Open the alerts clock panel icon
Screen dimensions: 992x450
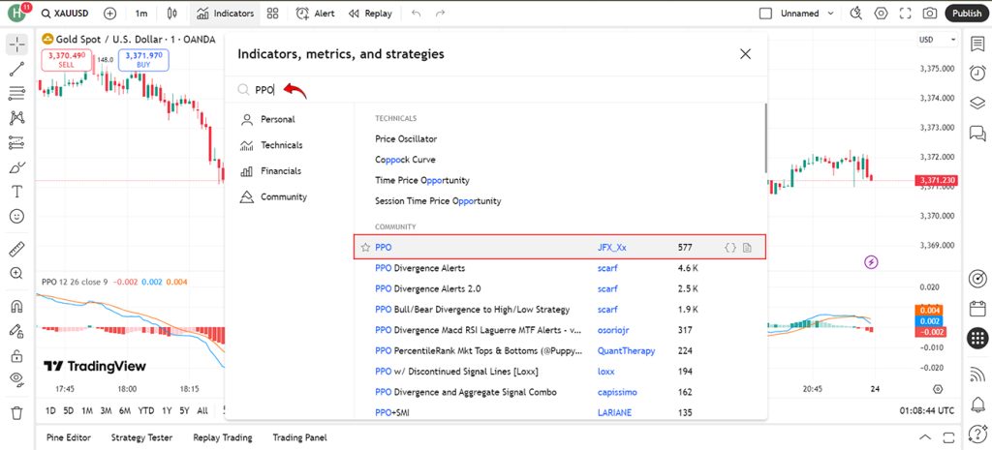point(977,74)
